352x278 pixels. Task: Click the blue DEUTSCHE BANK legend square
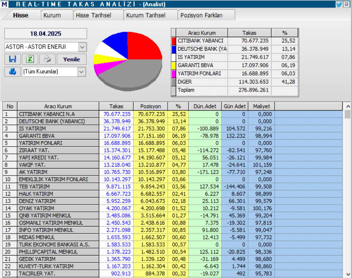pos(173,49)
